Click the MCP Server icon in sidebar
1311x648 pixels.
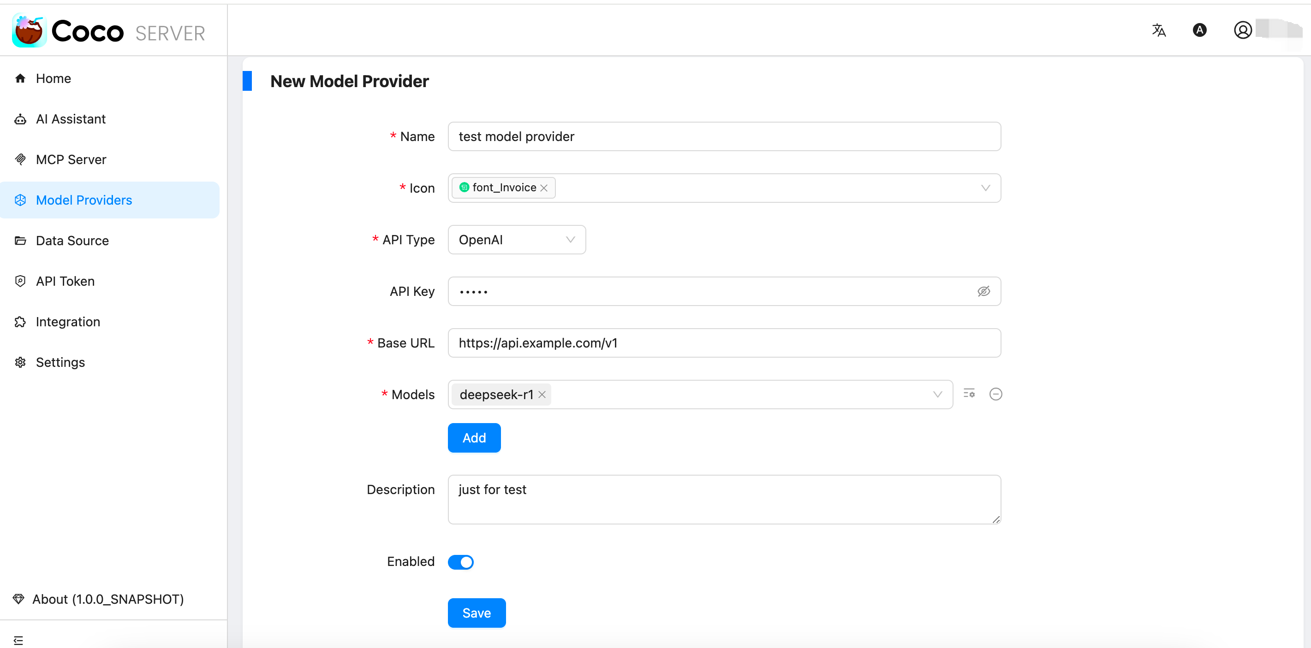coord(20,160)
